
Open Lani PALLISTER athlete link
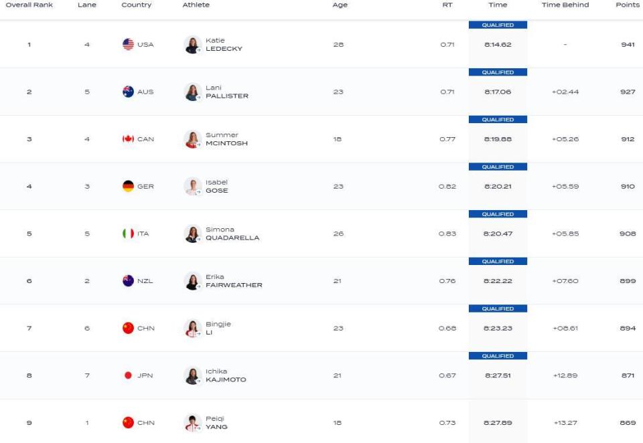(227, 92)
